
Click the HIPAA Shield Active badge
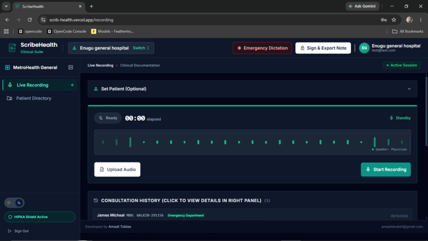point(40,217)
